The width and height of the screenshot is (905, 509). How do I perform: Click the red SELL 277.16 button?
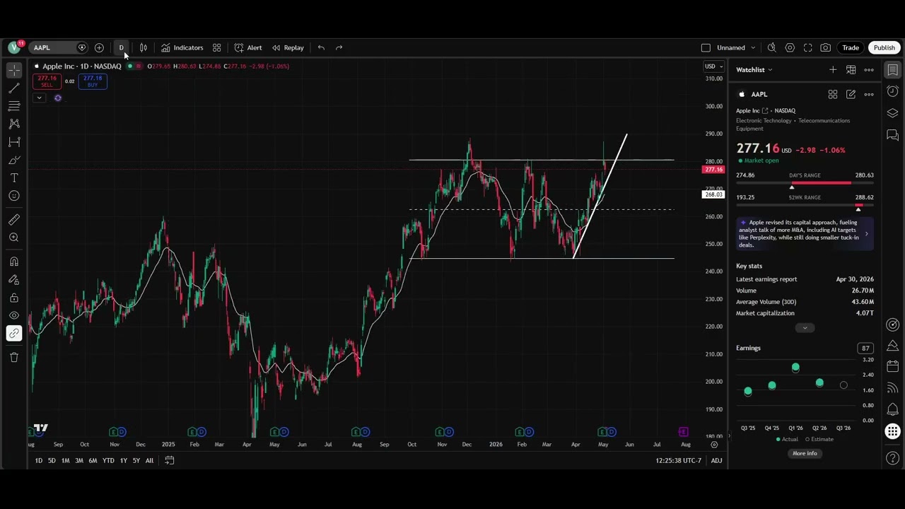(47, 81)
